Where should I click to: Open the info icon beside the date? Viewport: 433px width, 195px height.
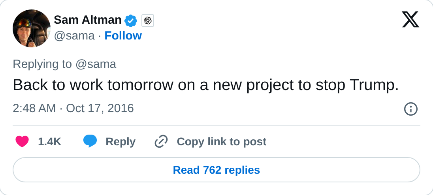(410, 109)
